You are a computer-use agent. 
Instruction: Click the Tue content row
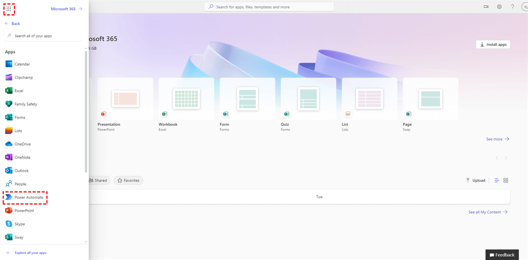(x=300, y=197)
